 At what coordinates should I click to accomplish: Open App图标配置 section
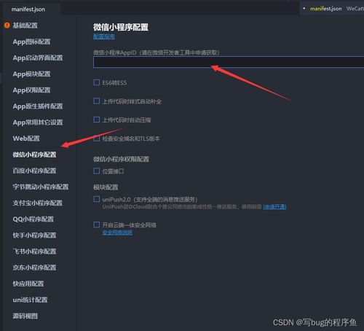click(31, 42)
